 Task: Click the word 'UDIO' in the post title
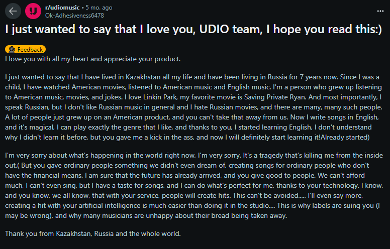(214, 29)
